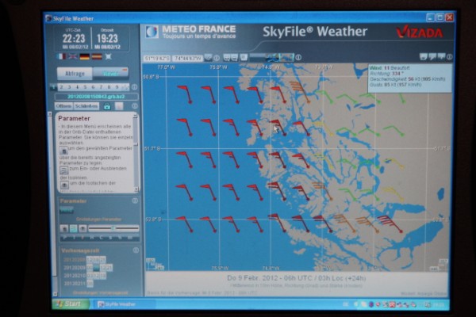
Task: Toggle the isotachs eye icon
Action: coord(83,228)
